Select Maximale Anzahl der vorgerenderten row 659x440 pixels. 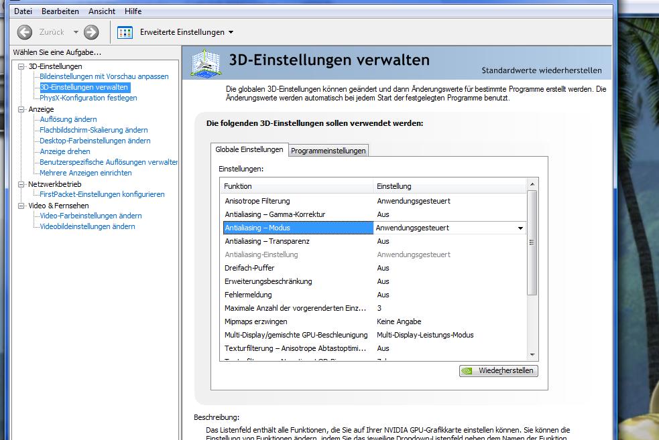point(374,308)
